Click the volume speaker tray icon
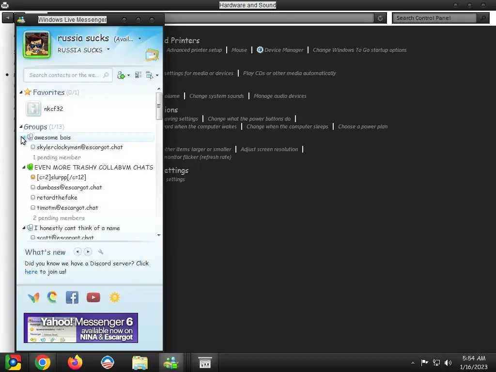496x372 pixels. (448, 362)
